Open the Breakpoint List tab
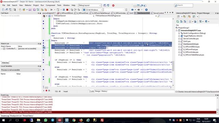Image resolution: width=219 pixels, height=123 pixels. click(16, 116)
